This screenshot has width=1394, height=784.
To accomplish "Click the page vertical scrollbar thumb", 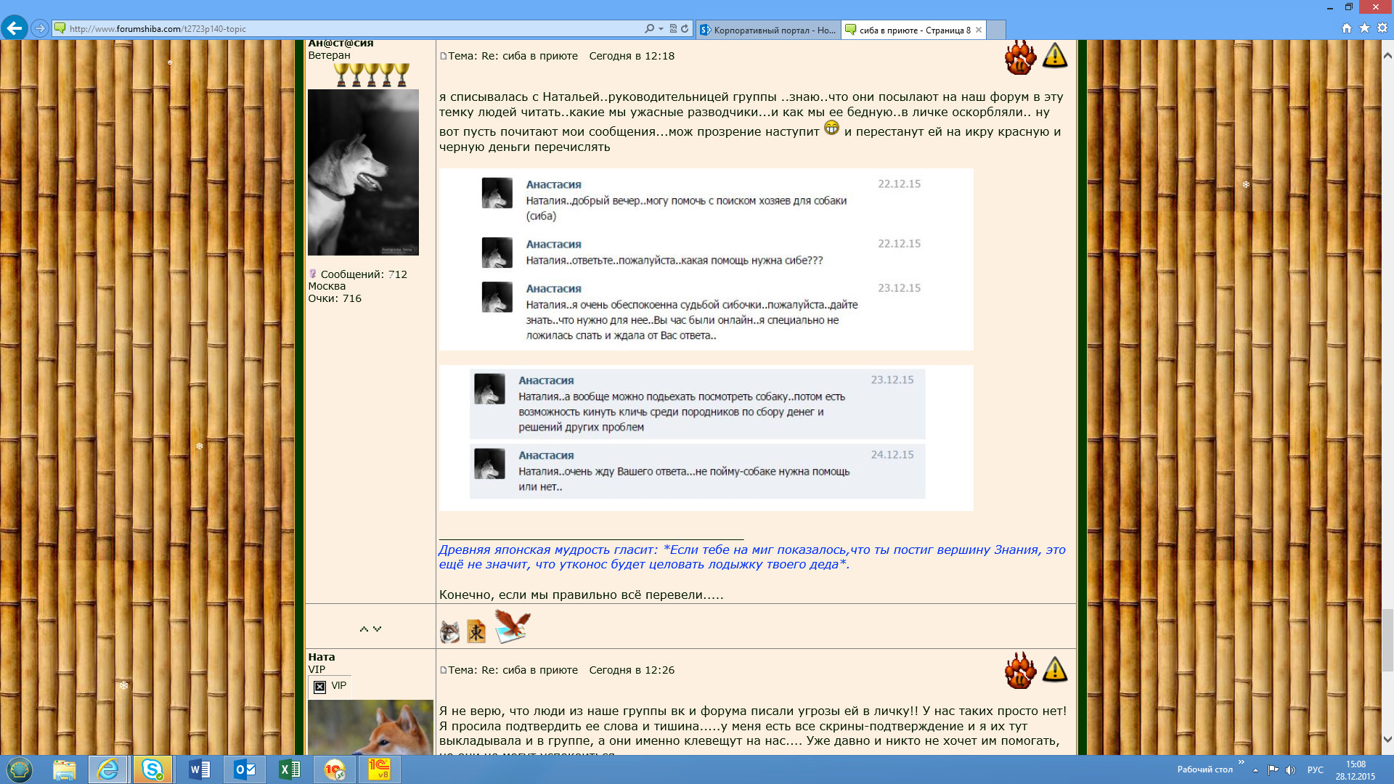I will point(1387,640).
